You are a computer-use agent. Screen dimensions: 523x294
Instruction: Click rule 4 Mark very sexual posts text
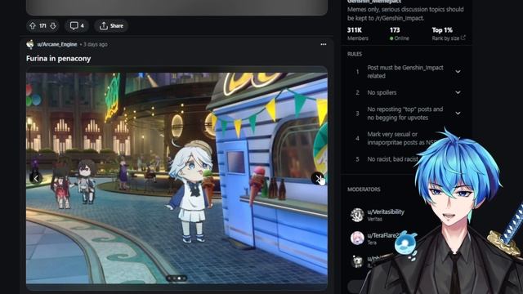[x=401, y=138]
